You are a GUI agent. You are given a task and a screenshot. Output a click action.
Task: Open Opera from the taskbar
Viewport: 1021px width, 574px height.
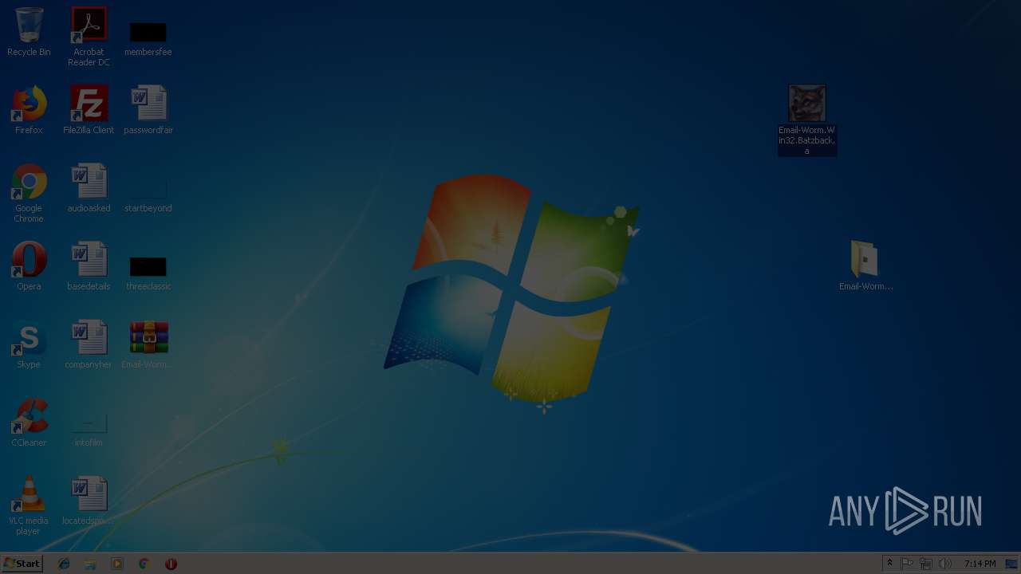(171, 564)
